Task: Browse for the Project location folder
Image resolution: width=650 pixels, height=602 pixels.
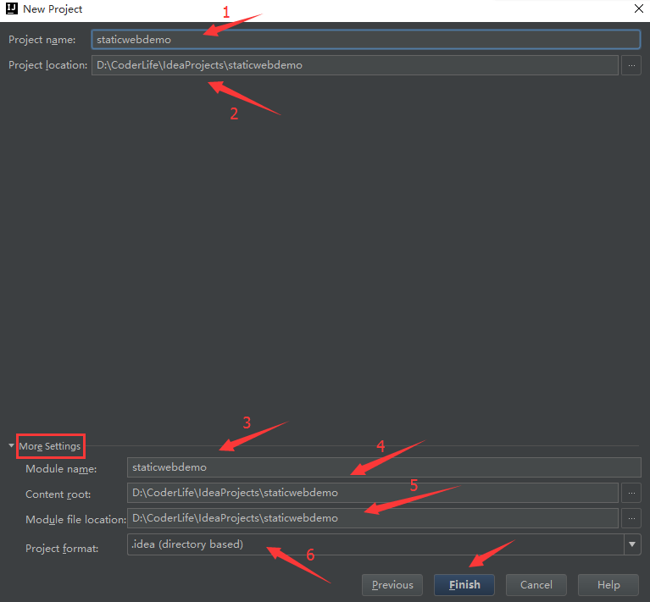Action: tap(631, 65)
